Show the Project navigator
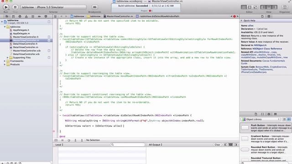This screenshot has width=292, height=164. 7,16
